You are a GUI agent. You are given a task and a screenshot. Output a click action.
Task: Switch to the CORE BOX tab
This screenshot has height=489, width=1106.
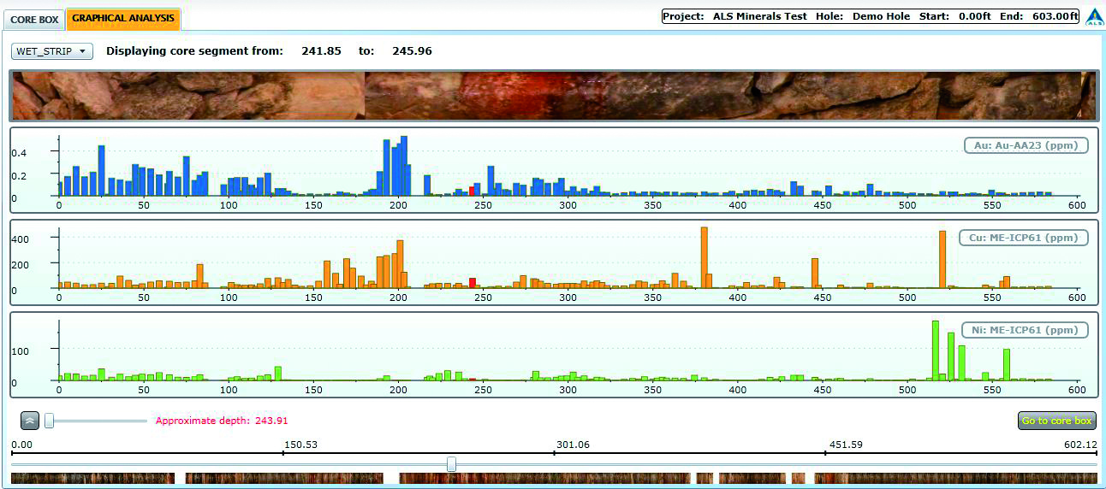[34, 19]
